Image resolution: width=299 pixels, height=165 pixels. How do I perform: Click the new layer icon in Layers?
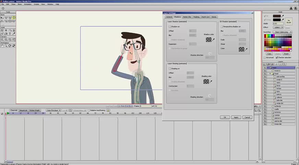point(264,64)
